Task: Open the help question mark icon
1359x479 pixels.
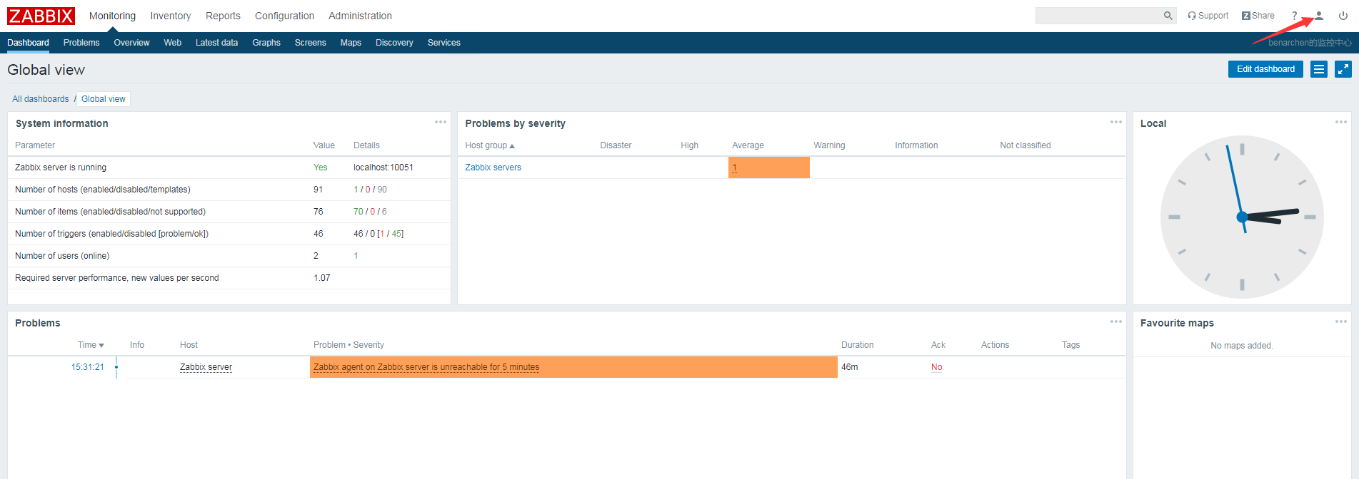Action: click(1294, 16)
